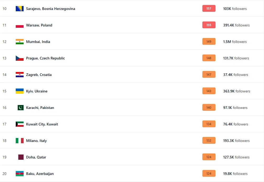264x182 pixels.
Task: Click the Kuwait flag icon
Action: (x=20, y=124)
